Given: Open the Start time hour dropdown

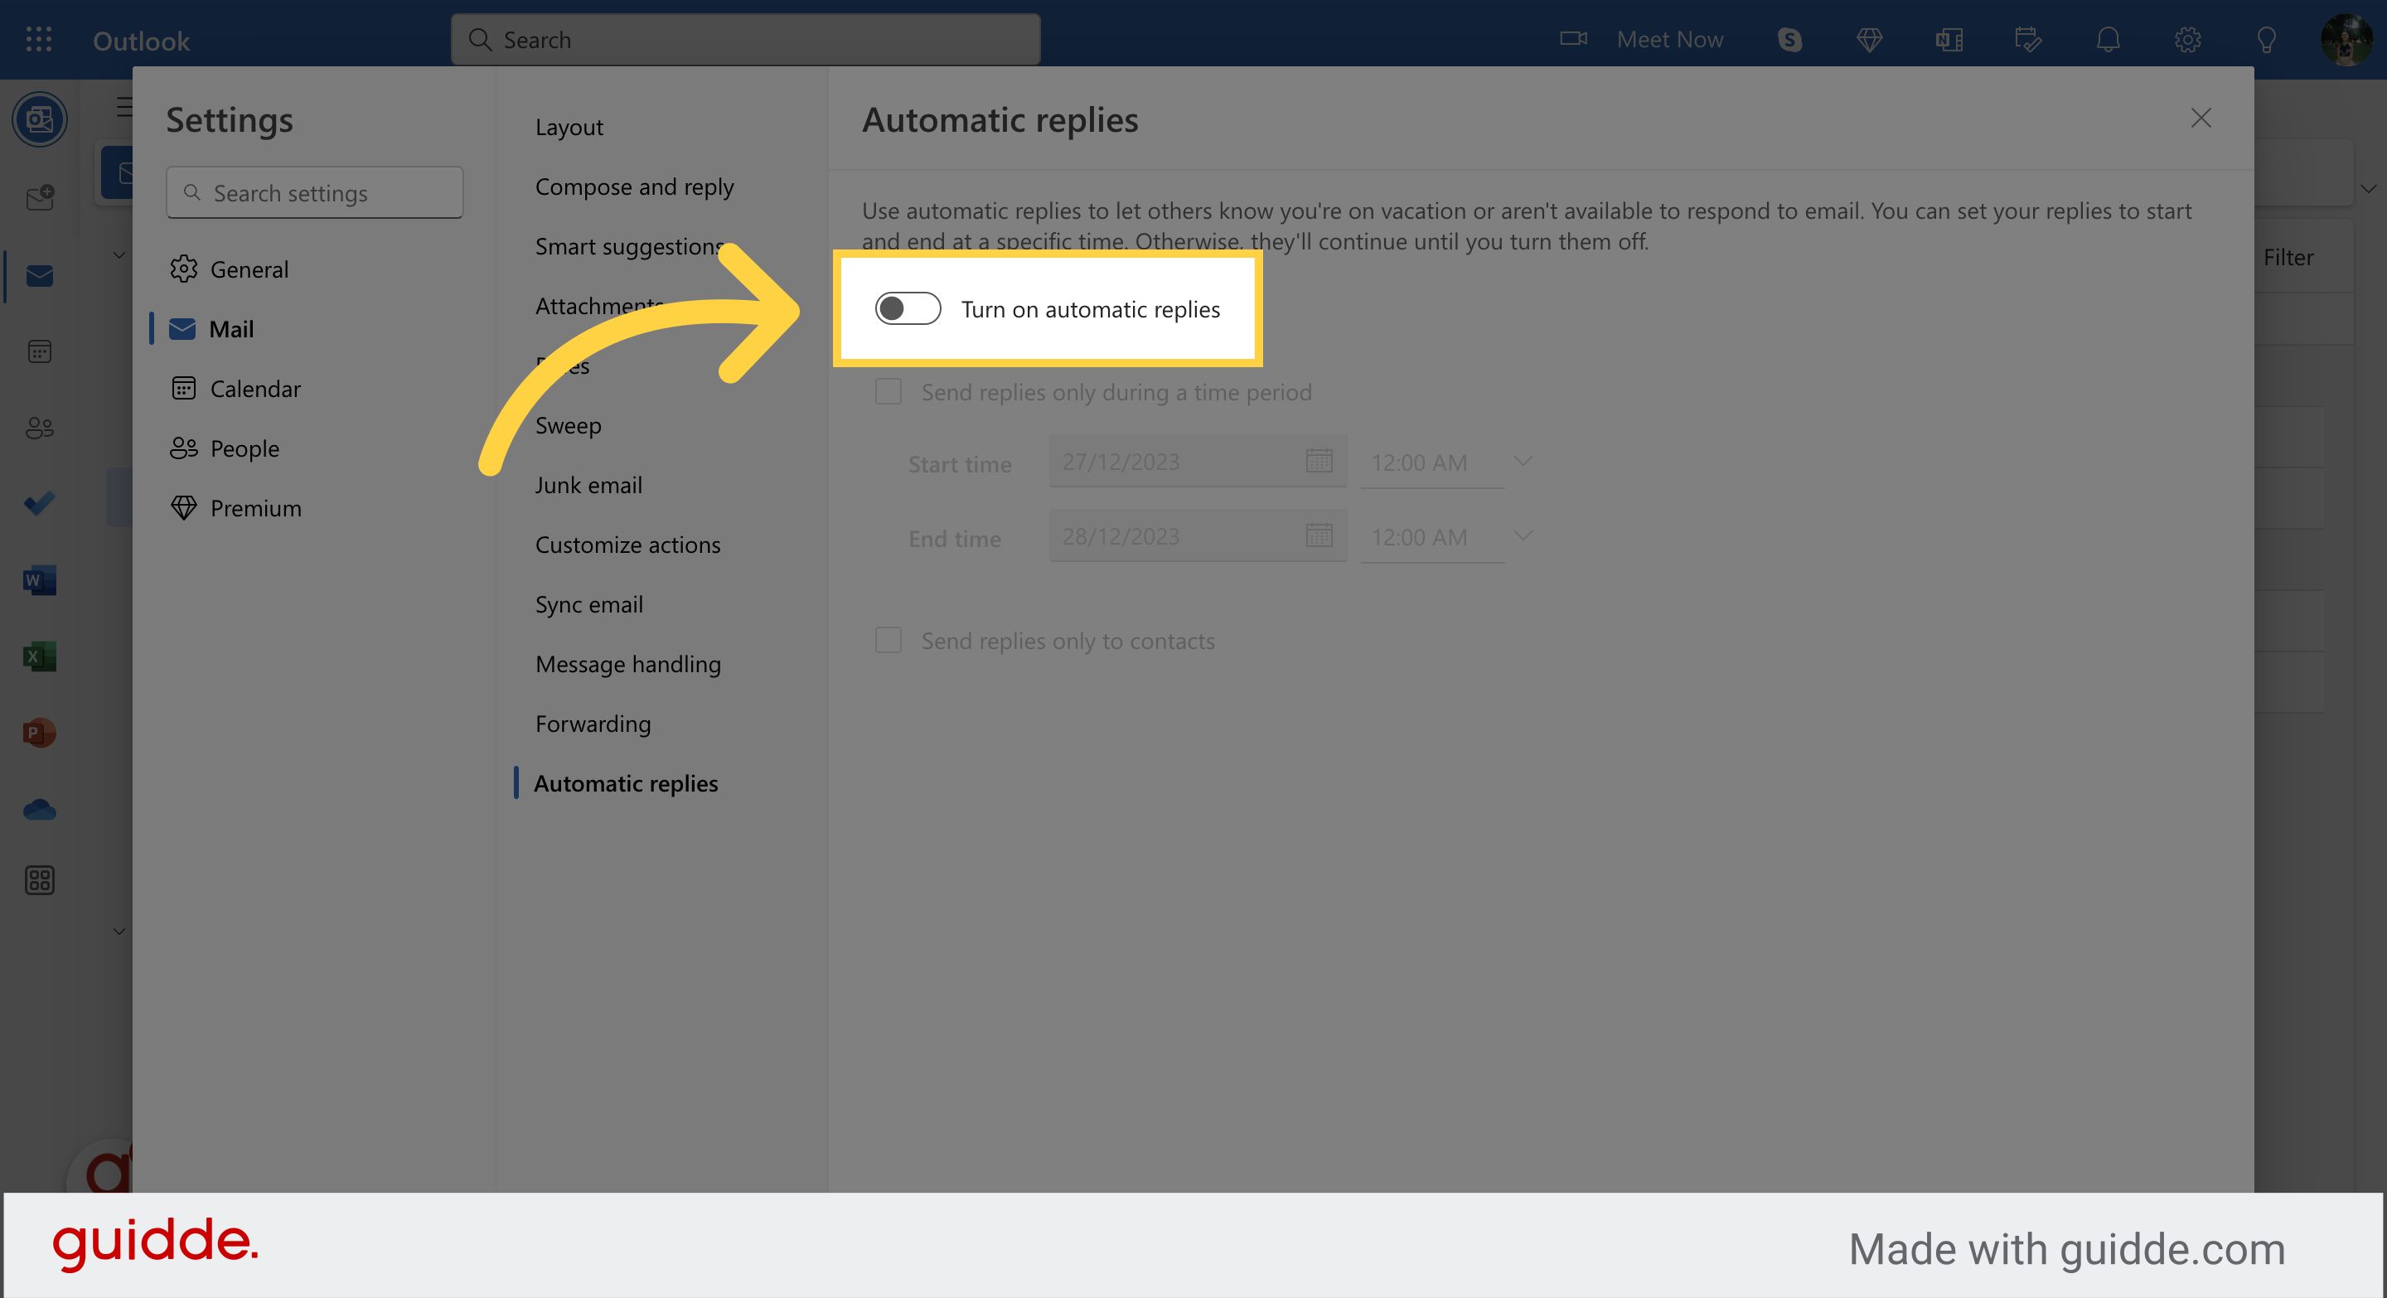Looking at the screenshot, I should coord(1523,461).
